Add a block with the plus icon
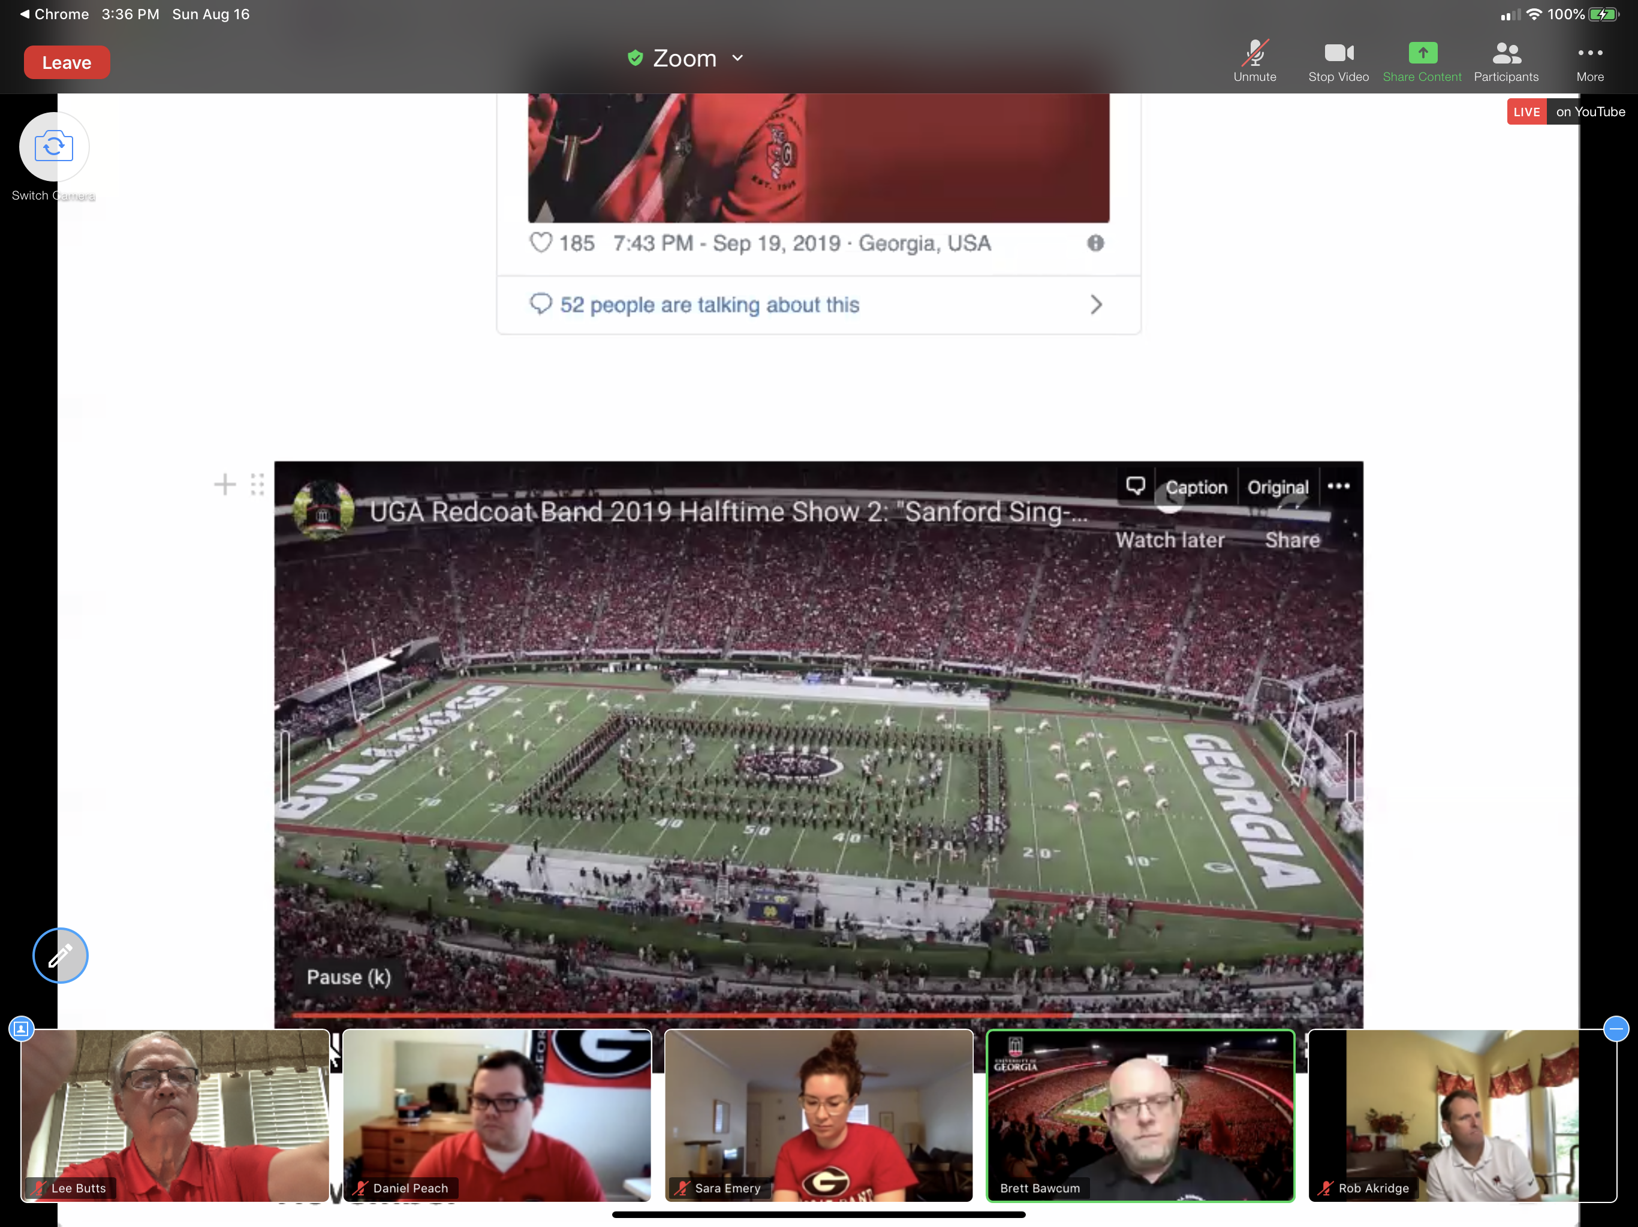Viewport: 1638px width, 1227px height. tap(224, 485)
